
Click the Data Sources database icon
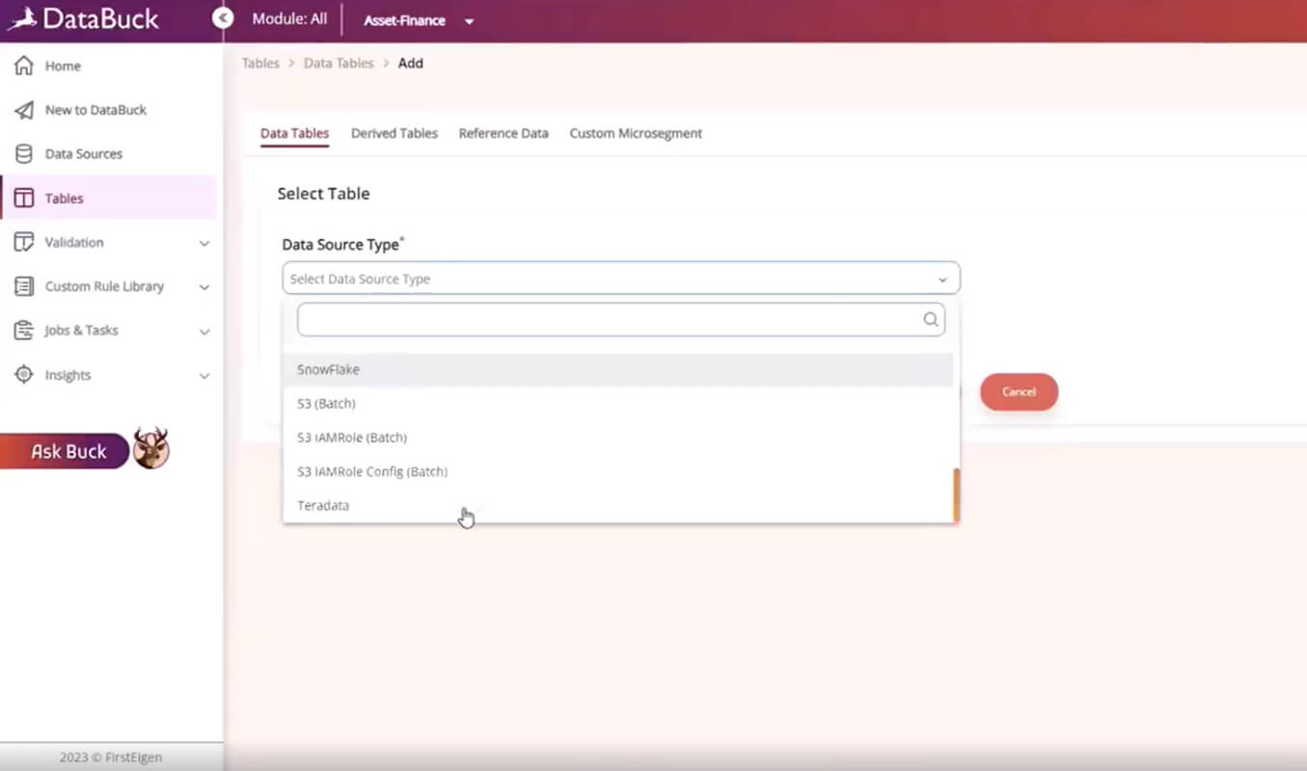pos(24,154)
